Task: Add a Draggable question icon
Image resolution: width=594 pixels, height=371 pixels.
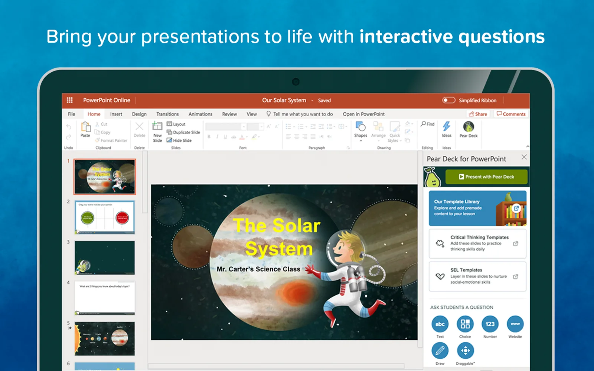Action: 465,350
